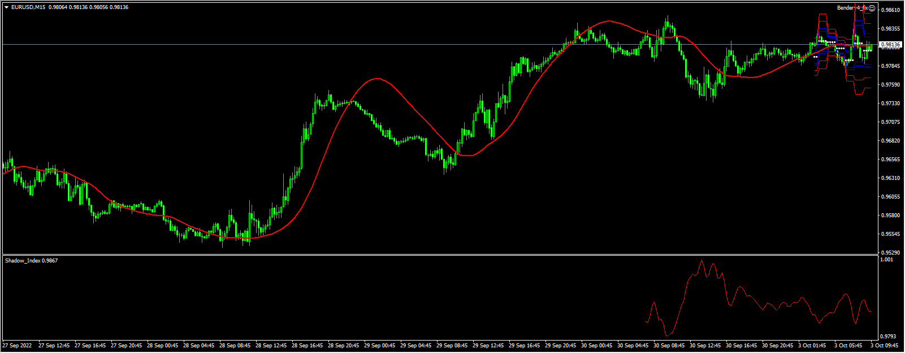
Task: Click the 27 Sep 12:45 time label
Action: click(x=54, y=345)
